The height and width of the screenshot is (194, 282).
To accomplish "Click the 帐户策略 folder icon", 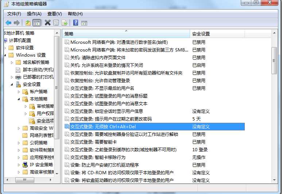I will (25, 92).
